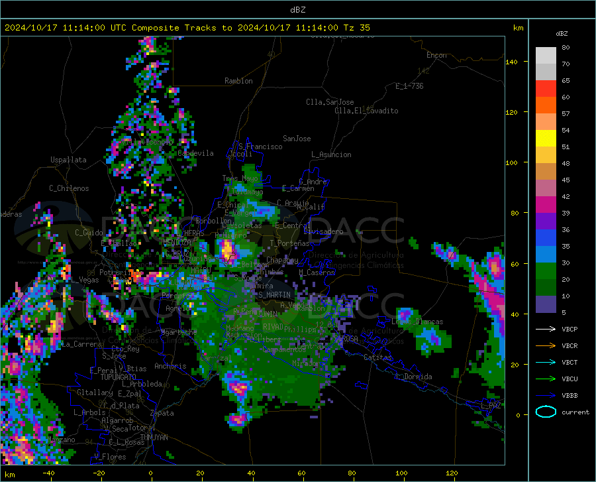Click the E_1-736 label
Screen dimensions: 596x482
point(409,86)
